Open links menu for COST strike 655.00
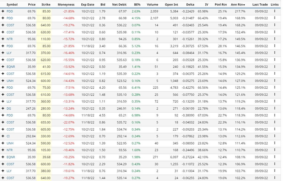This screenshot has height=181, width=284. click(x=275, y=122)
